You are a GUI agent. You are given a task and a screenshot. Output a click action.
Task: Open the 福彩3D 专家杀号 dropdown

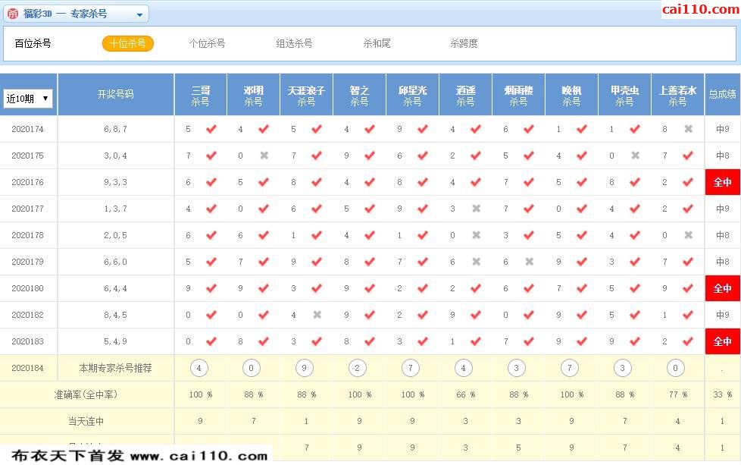[x=76, y=14]
